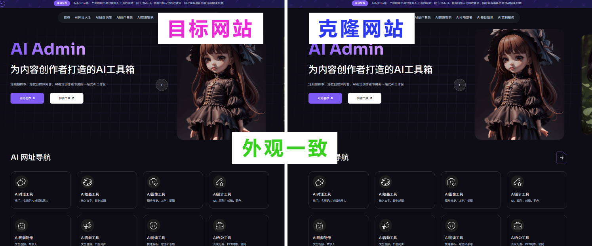The height and width of the screenshot is (246, 592).
Task: Open AI本地部署 navigation item
Action: 464,17
